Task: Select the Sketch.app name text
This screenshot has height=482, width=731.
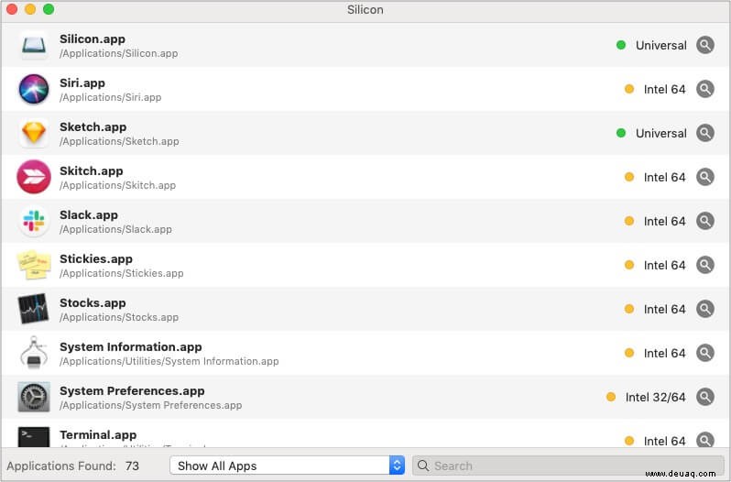Action: (x=93, y=126)
